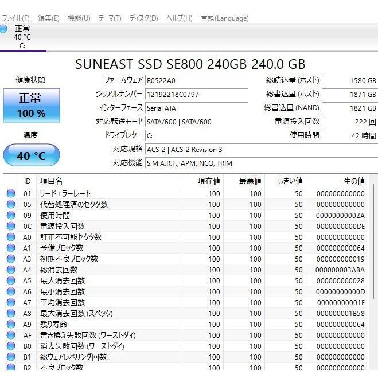Click the 生の値 column header
Image resolution: width=378 pixels, height=378 pixels.
pos(337,181)
